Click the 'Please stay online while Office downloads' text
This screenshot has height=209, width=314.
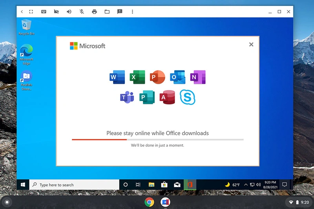(x=158, y=133)
